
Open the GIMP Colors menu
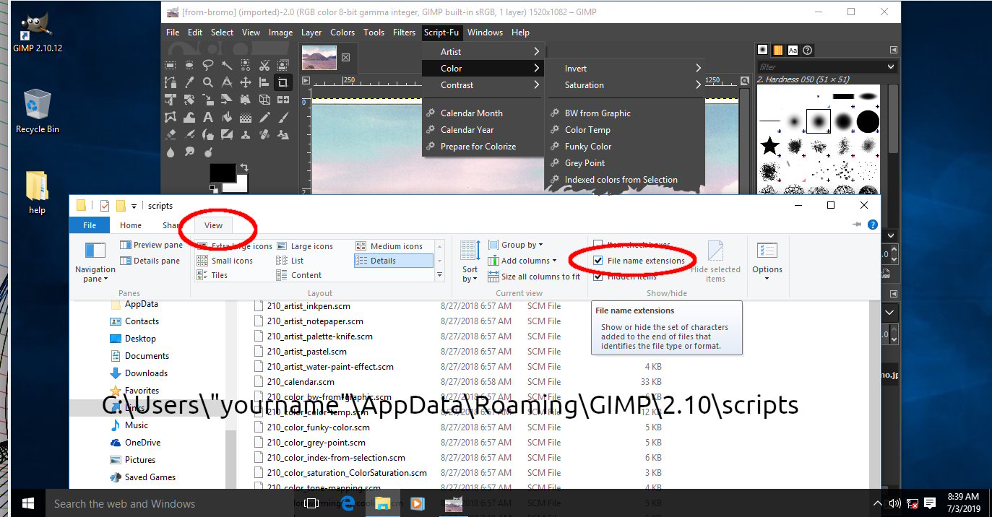click(342, 32)
